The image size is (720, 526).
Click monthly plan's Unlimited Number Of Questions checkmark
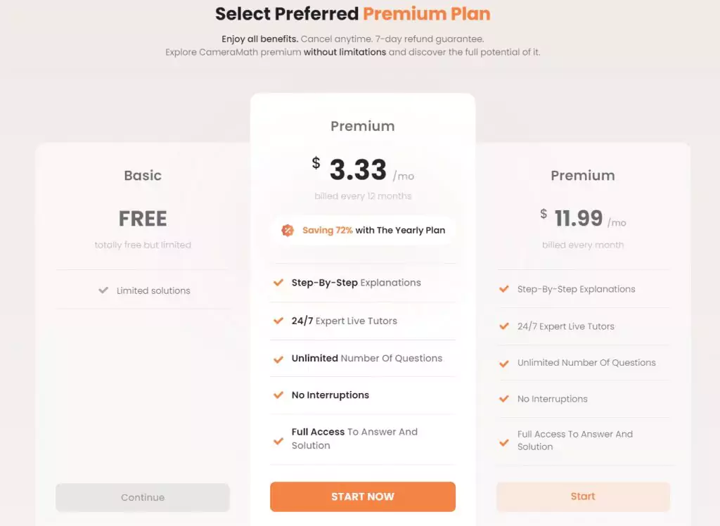[504, 364]
